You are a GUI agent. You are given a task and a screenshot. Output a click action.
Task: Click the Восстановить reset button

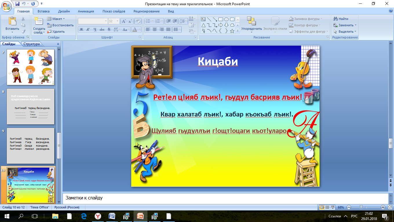[x=60, y=25]
